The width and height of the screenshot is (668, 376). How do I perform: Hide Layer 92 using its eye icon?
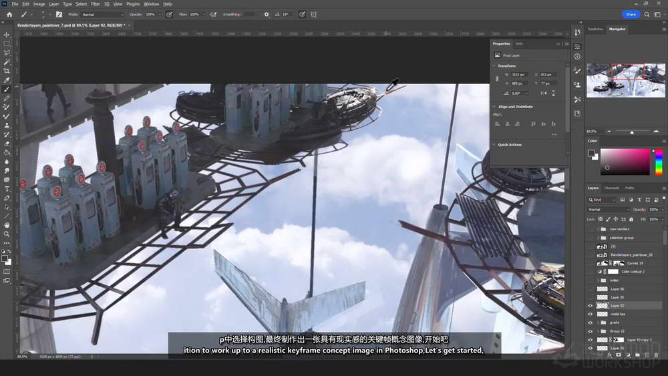pyautogui.click(x=591, y=306)
